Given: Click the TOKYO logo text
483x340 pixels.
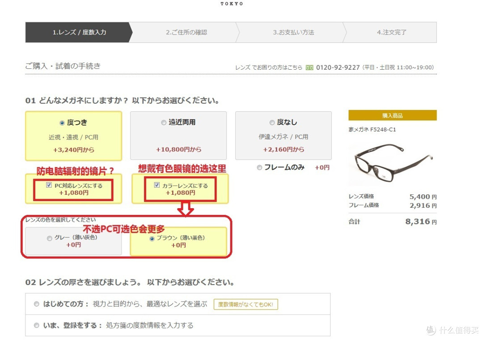Looking at the screenshot, I should (232, 4).
